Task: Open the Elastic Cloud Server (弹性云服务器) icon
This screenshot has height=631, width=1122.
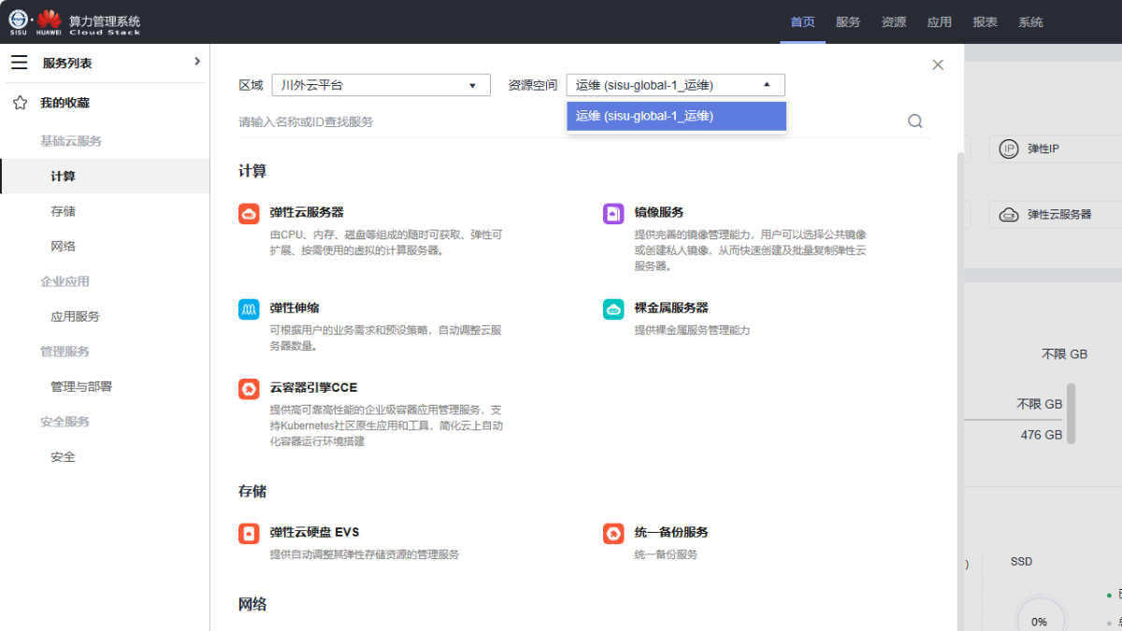Action: [249, 214]
